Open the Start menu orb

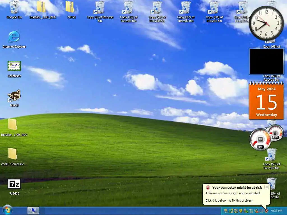click(7, 210)
